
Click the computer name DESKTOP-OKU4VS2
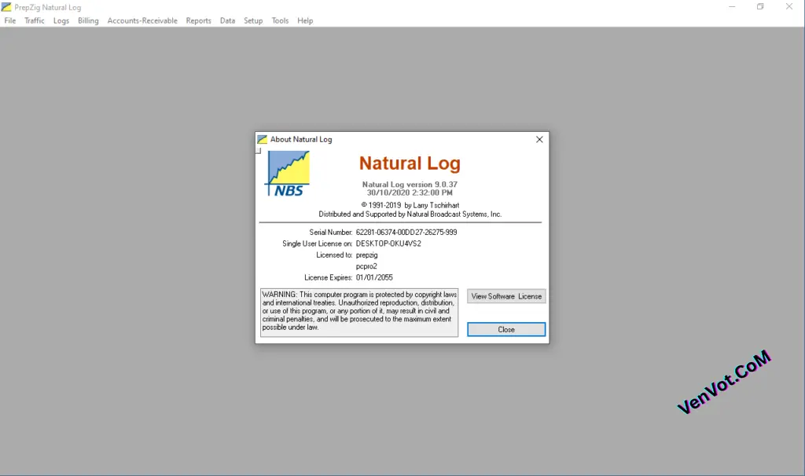(388, 243)
